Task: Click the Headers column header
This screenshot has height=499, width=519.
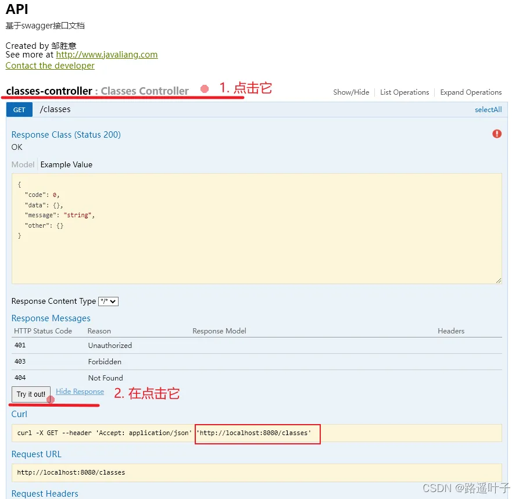Action: pyautogui.click(x=451, y=331)
